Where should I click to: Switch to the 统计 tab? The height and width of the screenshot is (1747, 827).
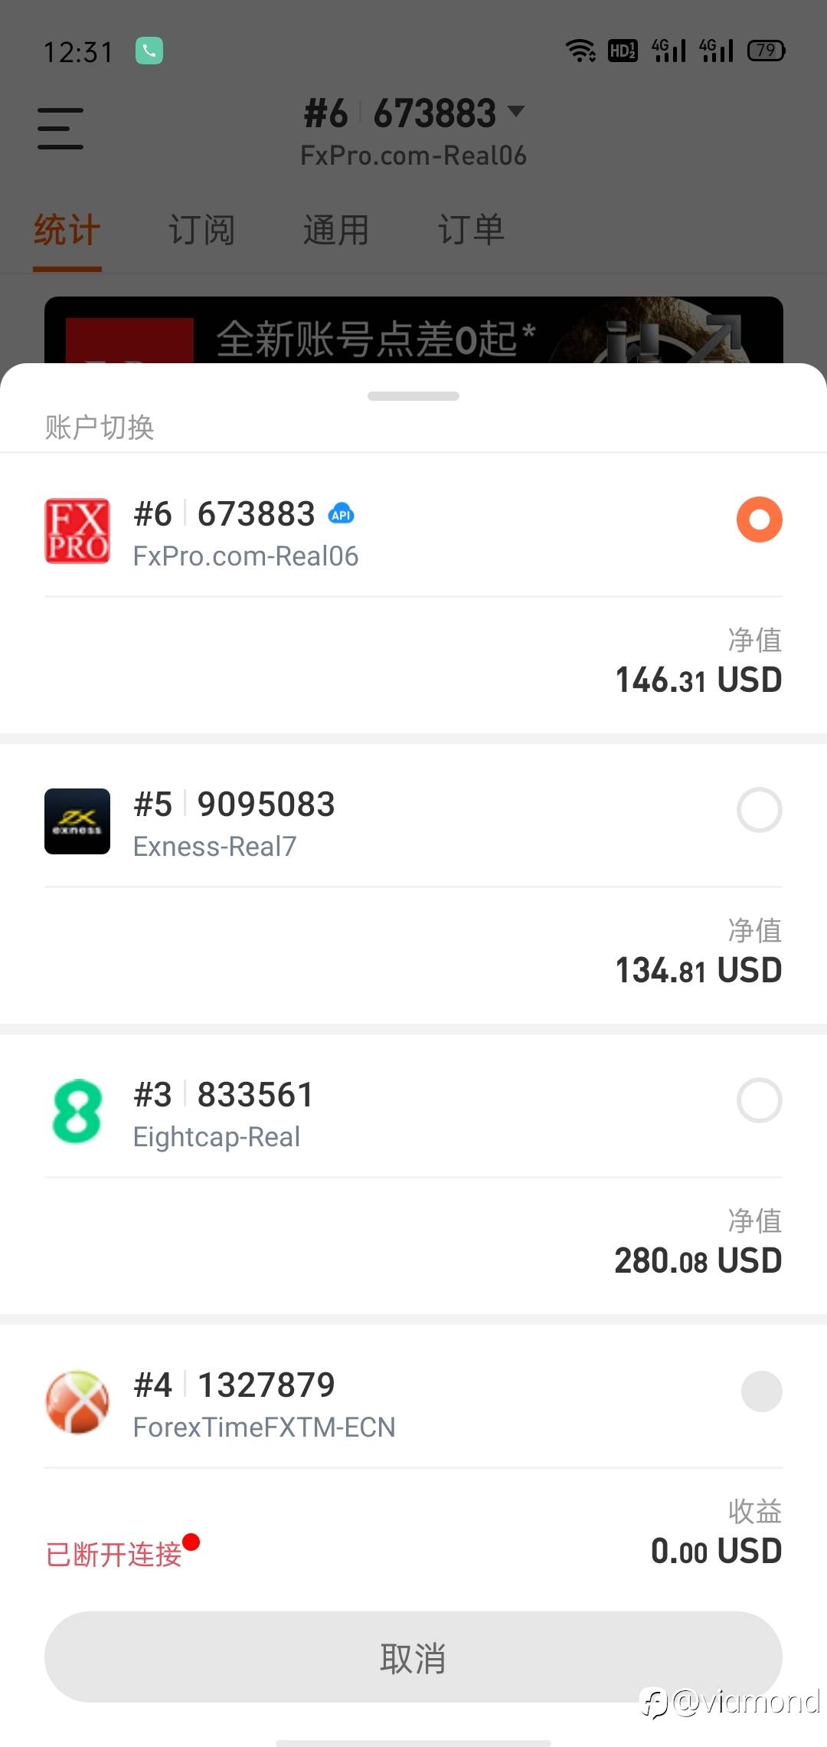(67, 230)
